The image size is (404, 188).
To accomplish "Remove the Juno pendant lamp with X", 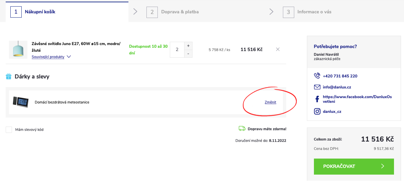I will click(278, 49).
